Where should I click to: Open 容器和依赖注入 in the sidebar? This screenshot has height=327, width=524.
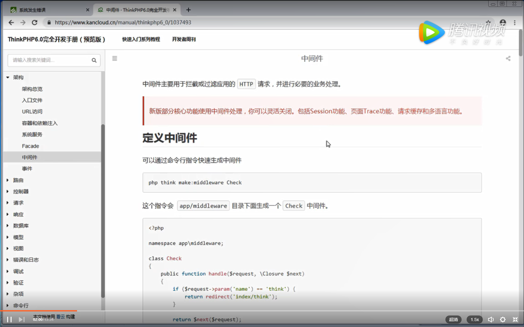(x=40, y=123)
